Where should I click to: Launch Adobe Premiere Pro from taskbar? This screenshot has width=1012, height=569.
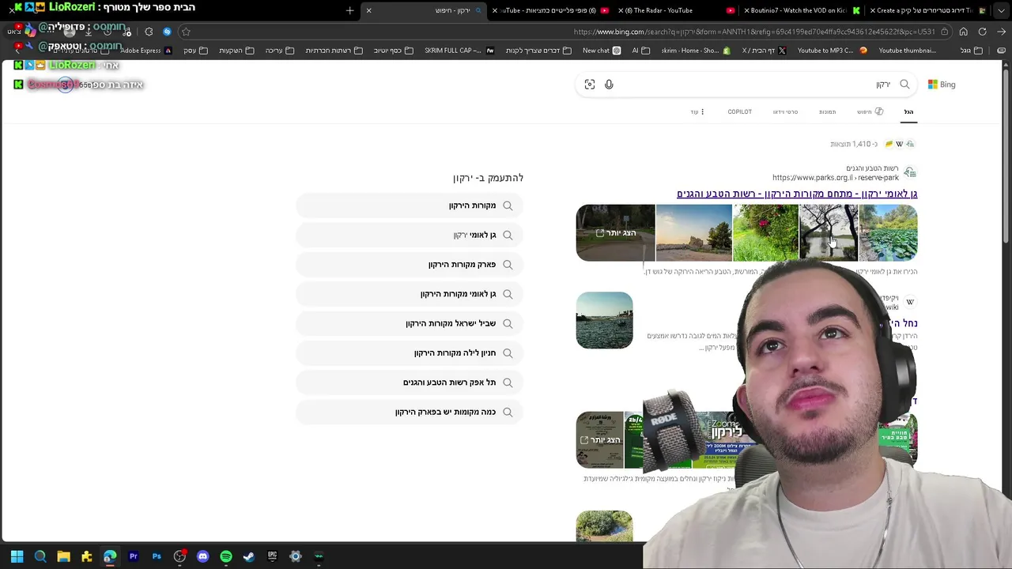click(x=133, y=556)
